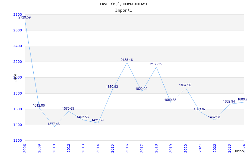The width and height of the screenshot is (247, 154).
Task: Click the y-axis tick 2800
Action: (x=18, y=14)
